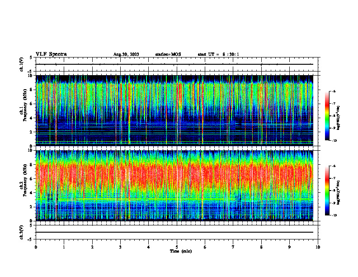Screen dimensions: 358x277
Task: Click the ch.3 voltage waveform trace
Action: tap(174, 232)
